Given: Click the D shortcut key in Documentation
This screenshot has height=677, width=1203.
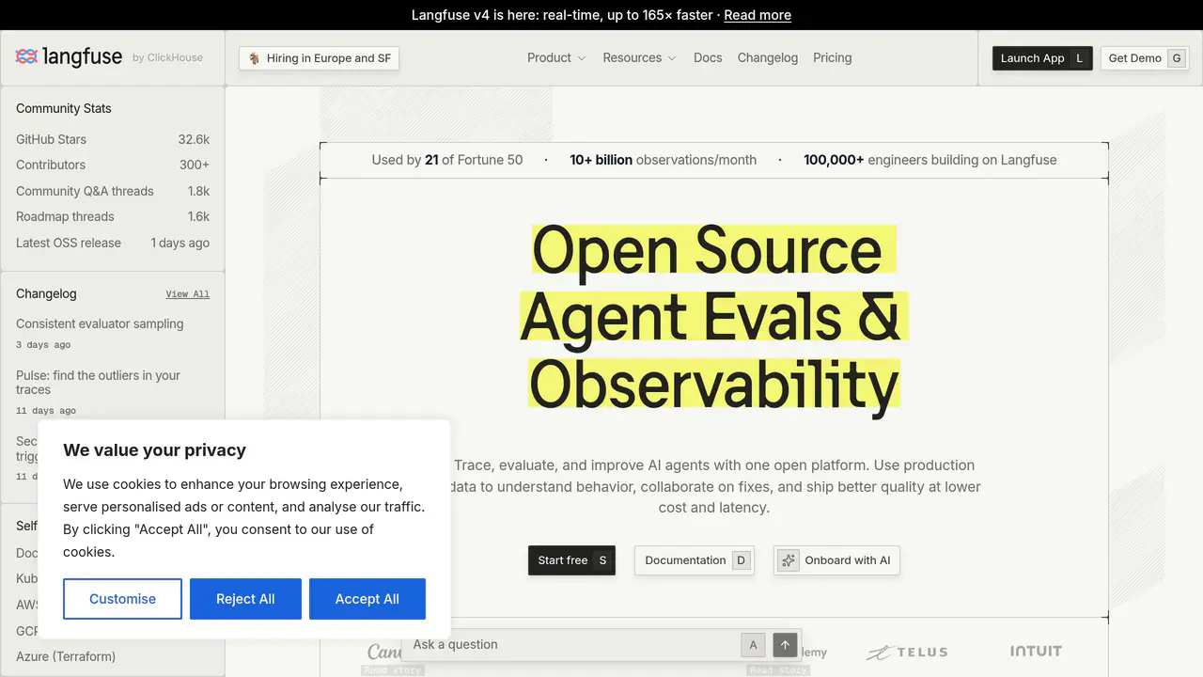Looking at the screenshot, I should (741, 560).
